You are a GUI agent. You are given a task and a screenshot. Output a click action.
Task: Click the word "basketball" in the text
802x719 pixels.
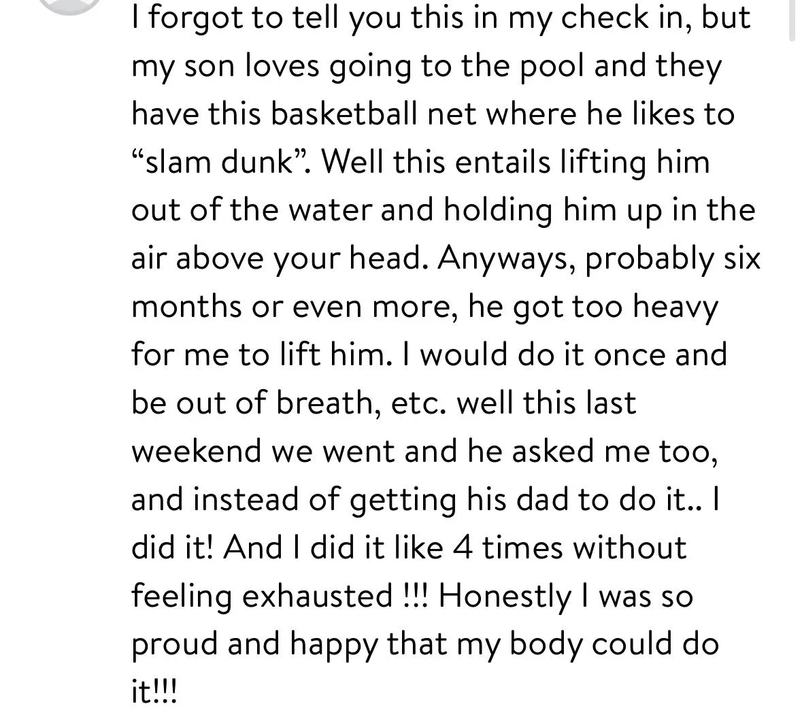coord(344,114)
